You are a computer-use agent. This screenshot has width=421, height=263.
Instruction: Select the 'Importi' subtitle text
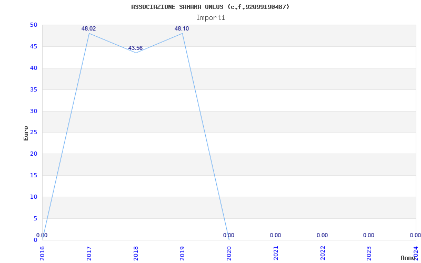coord(210,18)
